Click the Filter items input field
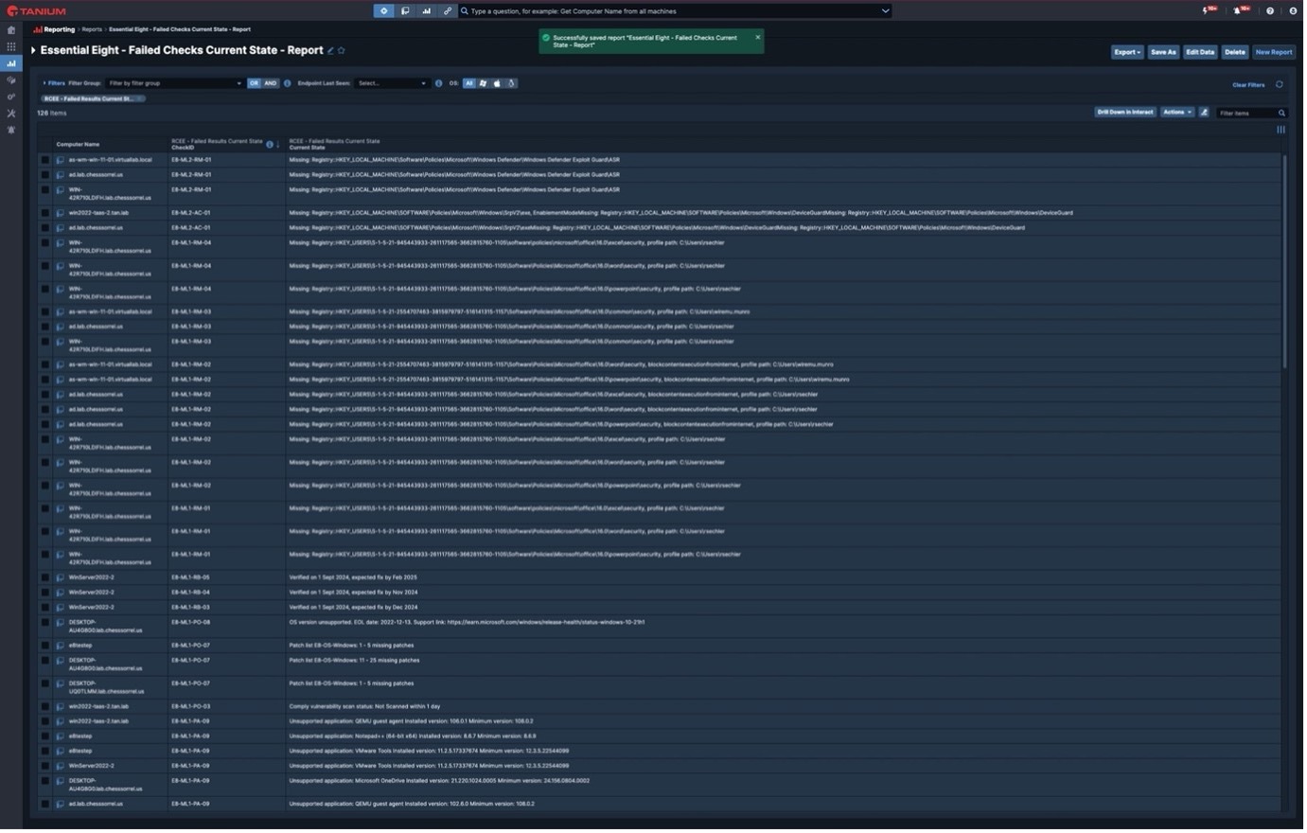 pos(1249,114)
